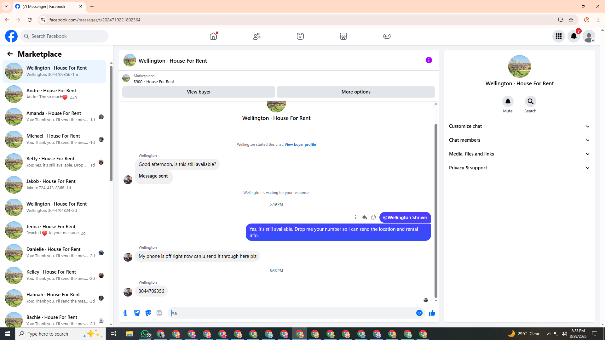Expand the Privacy & support section
605x340 pixels.
pyautogui.click(x=519, y=168)
